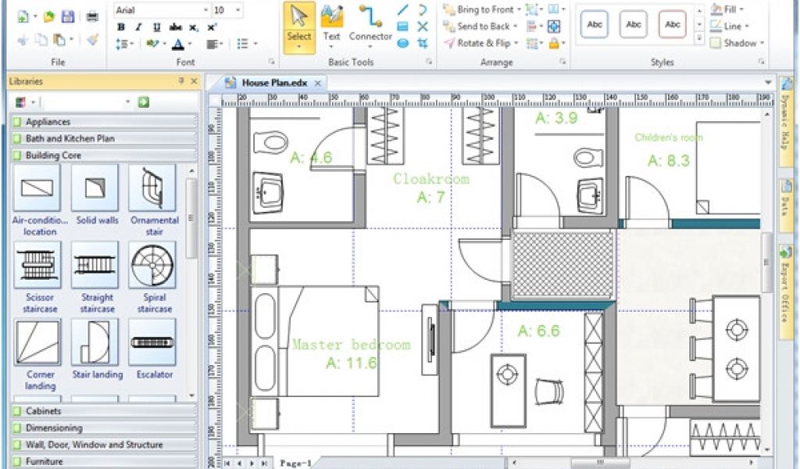Select the Connector tool
The height and width of the screenshot is (469, 800).
[x=370, y=25]
